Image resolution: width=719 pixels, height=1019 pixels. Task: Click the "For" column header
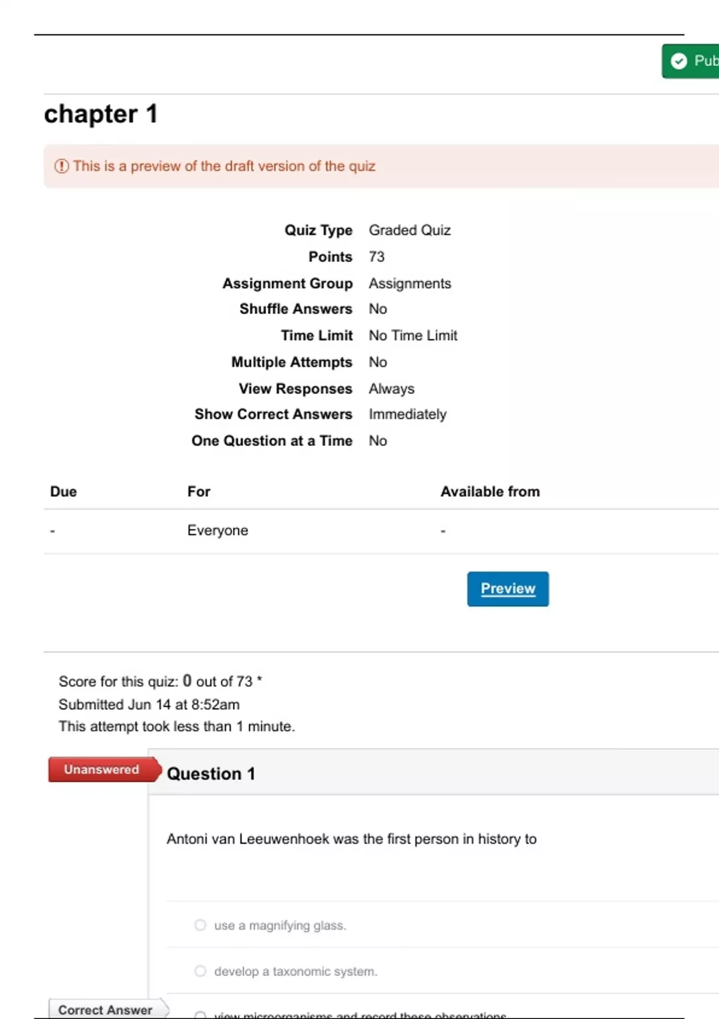pos(199,492)
